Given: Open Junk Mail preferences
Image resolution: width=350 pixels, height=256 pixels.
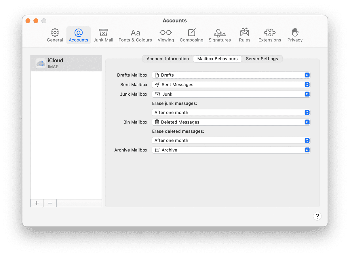Looking at the screenshot, I should [x=103, y=35].
